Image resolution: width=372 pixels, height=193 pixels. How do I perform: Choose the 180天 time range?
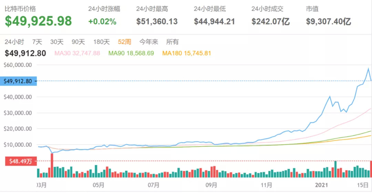[x=101, y=42]
